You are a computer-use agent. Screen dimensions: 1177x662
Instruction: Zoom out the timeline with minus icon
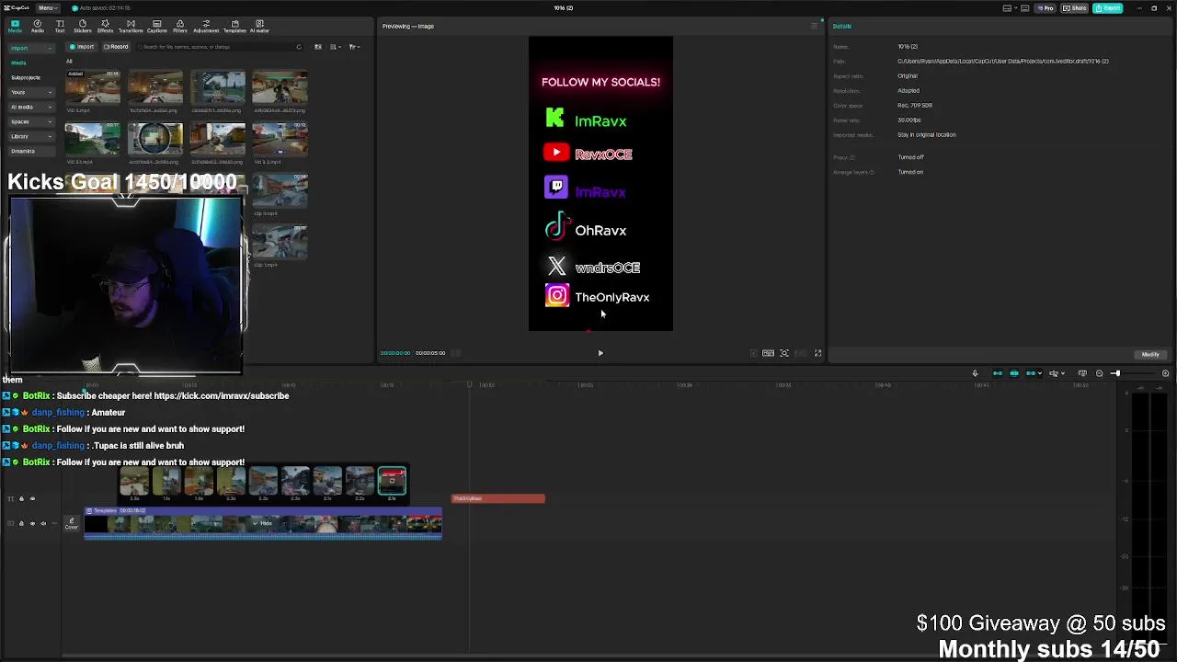pyautogui.click(x=1099, y=373)
